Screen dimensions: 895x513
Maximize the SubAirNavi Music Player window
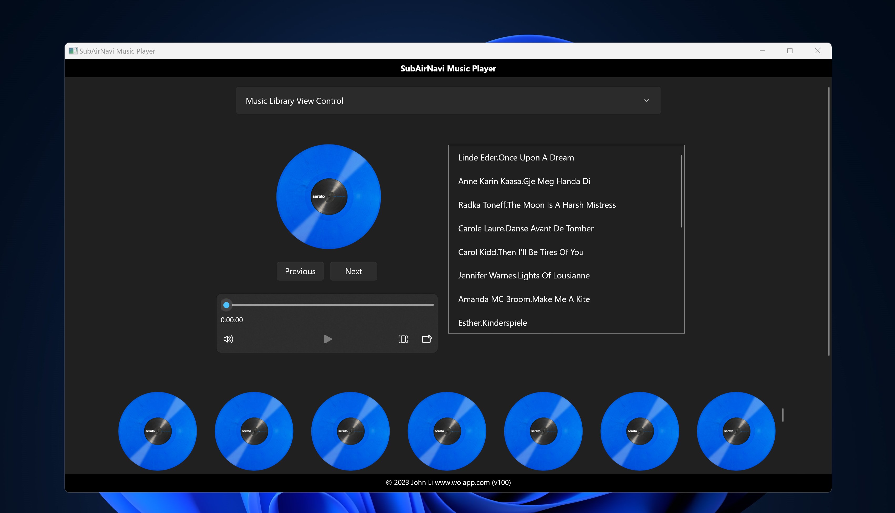pyautogui.click(x=790, y=51)
